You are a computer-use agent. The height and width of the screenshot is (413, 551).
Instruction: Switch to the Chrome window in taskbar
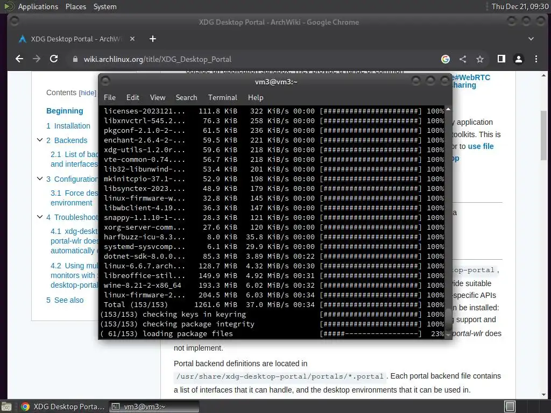coord(62,407)
